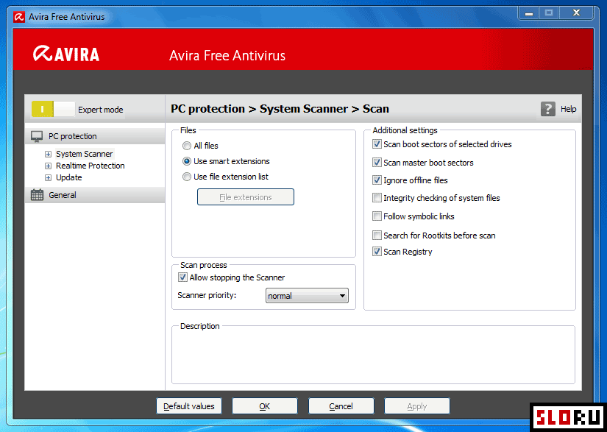Uncheck Scan Registry checkbox
The height and width of the screenshot is (432, 607).
(377, 252)
